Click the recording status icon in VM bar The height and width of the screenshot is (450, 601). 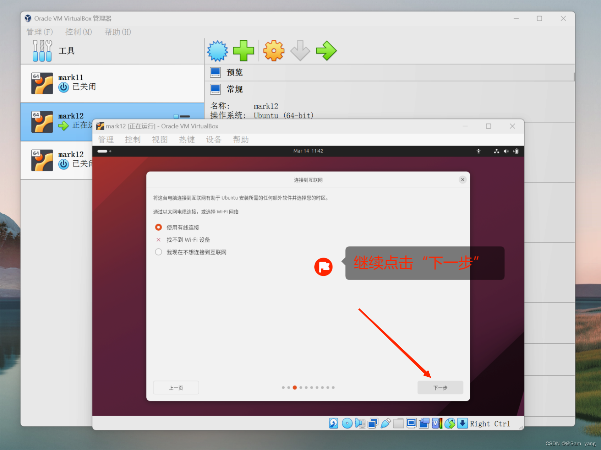[x=424, y=423]
